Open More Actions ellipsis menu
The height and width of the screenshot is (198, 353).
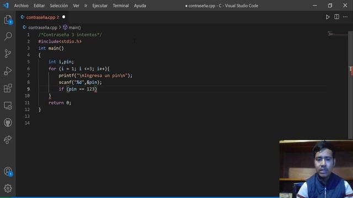coord(345,17)
